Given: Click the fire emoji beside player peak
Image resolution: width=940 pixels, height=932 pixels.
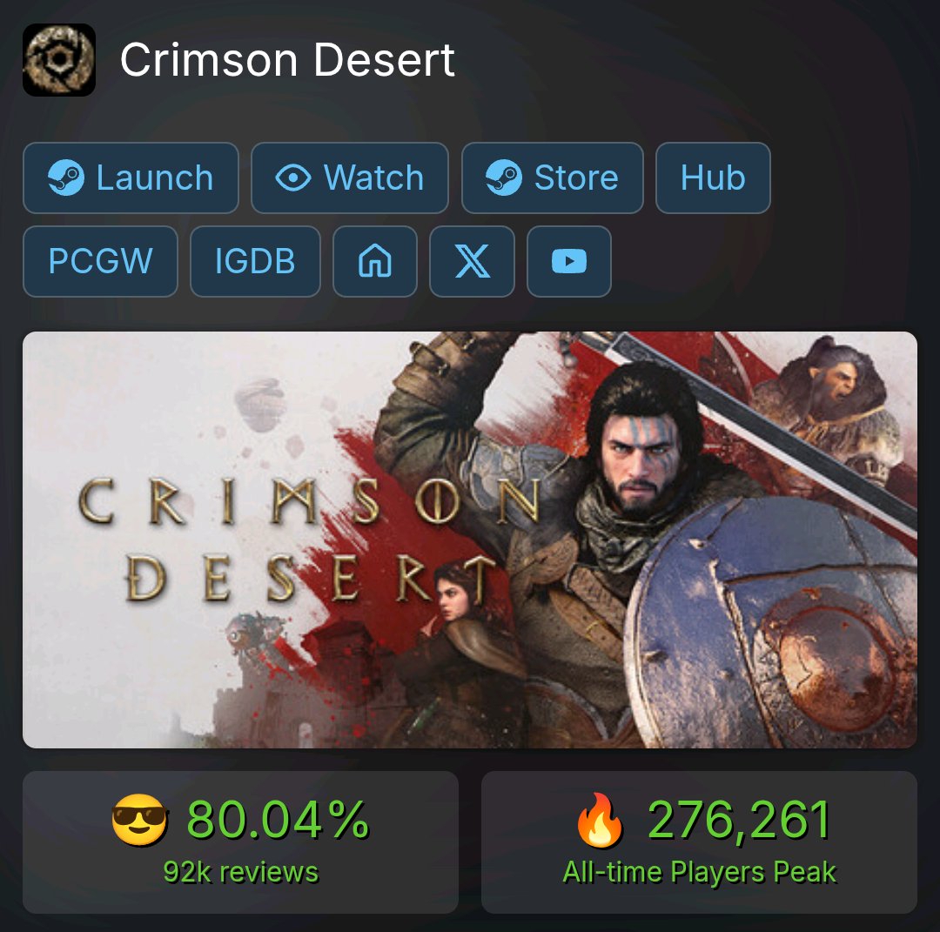Looking at the screenshot, I should pyautogui.click(x=600, y=820).
